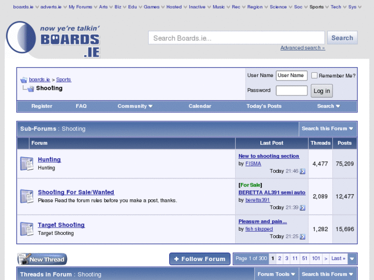The width and height of the screenshot is (374, 280).
Task: Open the Region top menu
Action: [x=255, y=7]
